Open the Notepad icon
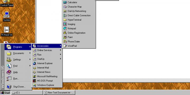190x95 pixels. (x=65, y=28)
